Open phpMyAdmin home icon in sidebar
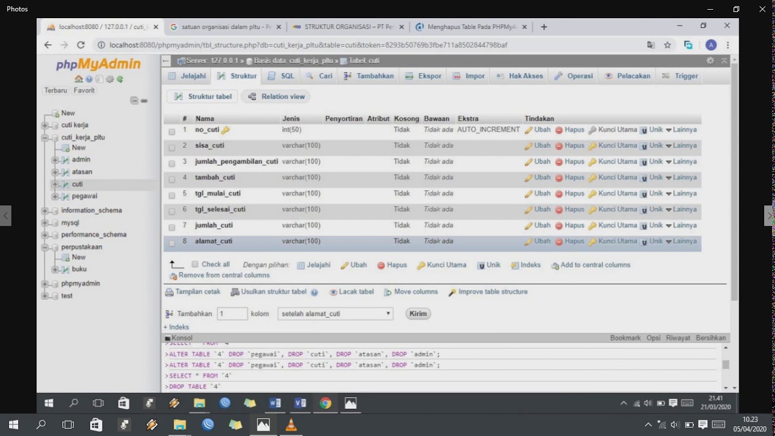Image resolution: width=775 pixels, height=436 pixels. (79, 79)
